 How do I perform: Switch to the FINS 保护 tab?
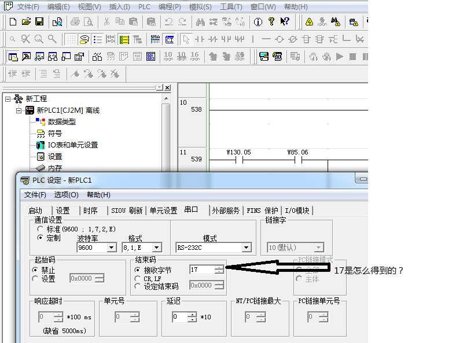click(262, 211)
